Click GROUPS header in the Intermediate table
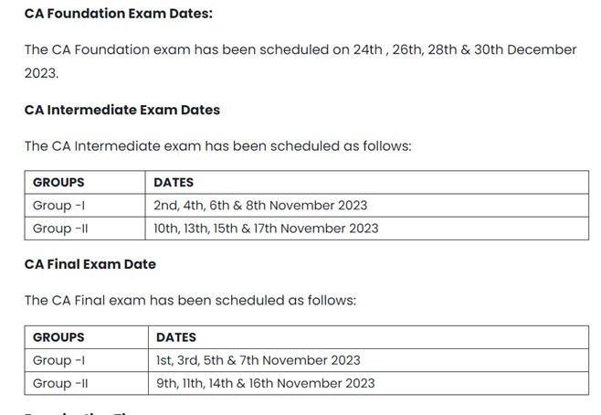The height and width of the screenshot is (415, 601). point(58,183)
